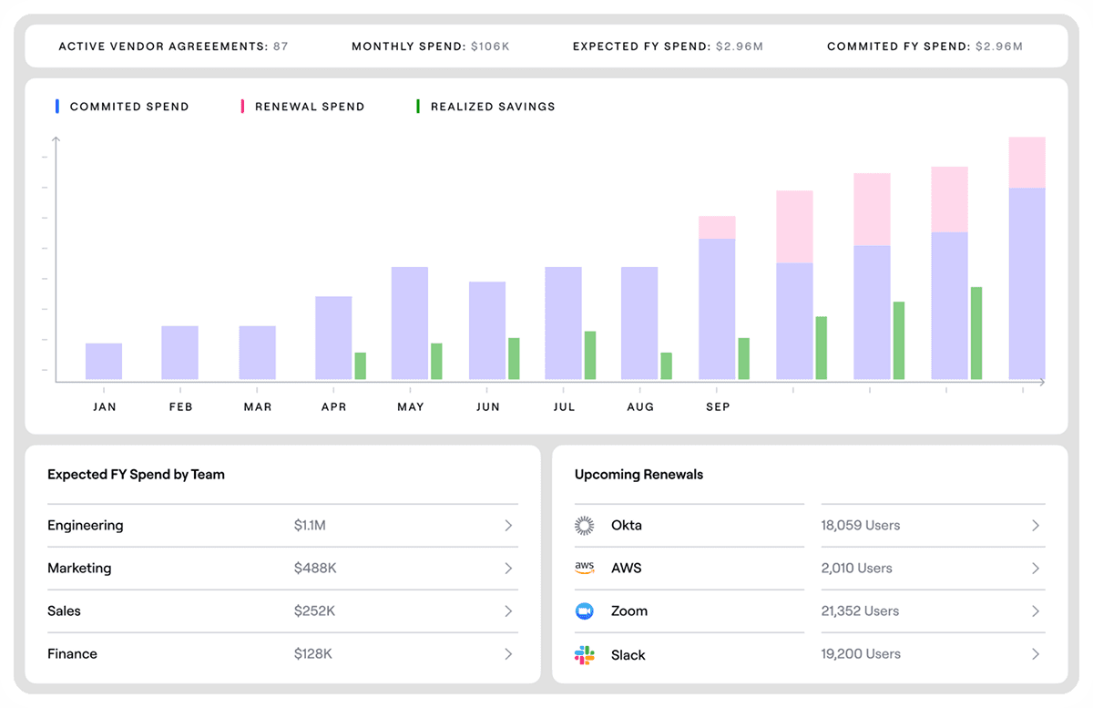Click the Zoom camera icon
This screenshot has width=1093, height=708.
pyautogui.click(x=585, y=611)
